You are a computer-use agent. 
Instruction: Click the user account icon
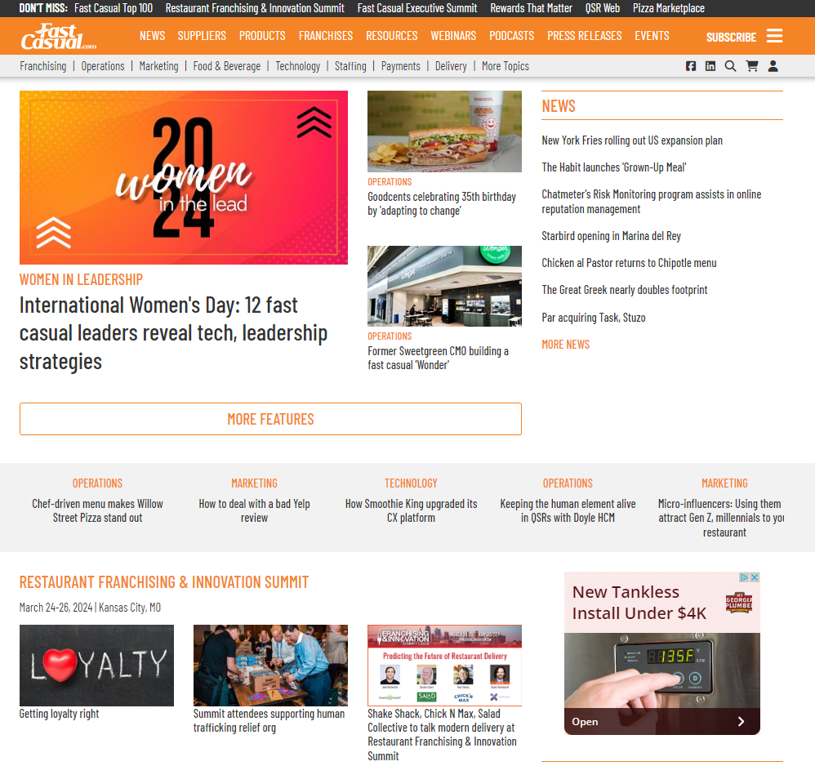coord(773,66)
